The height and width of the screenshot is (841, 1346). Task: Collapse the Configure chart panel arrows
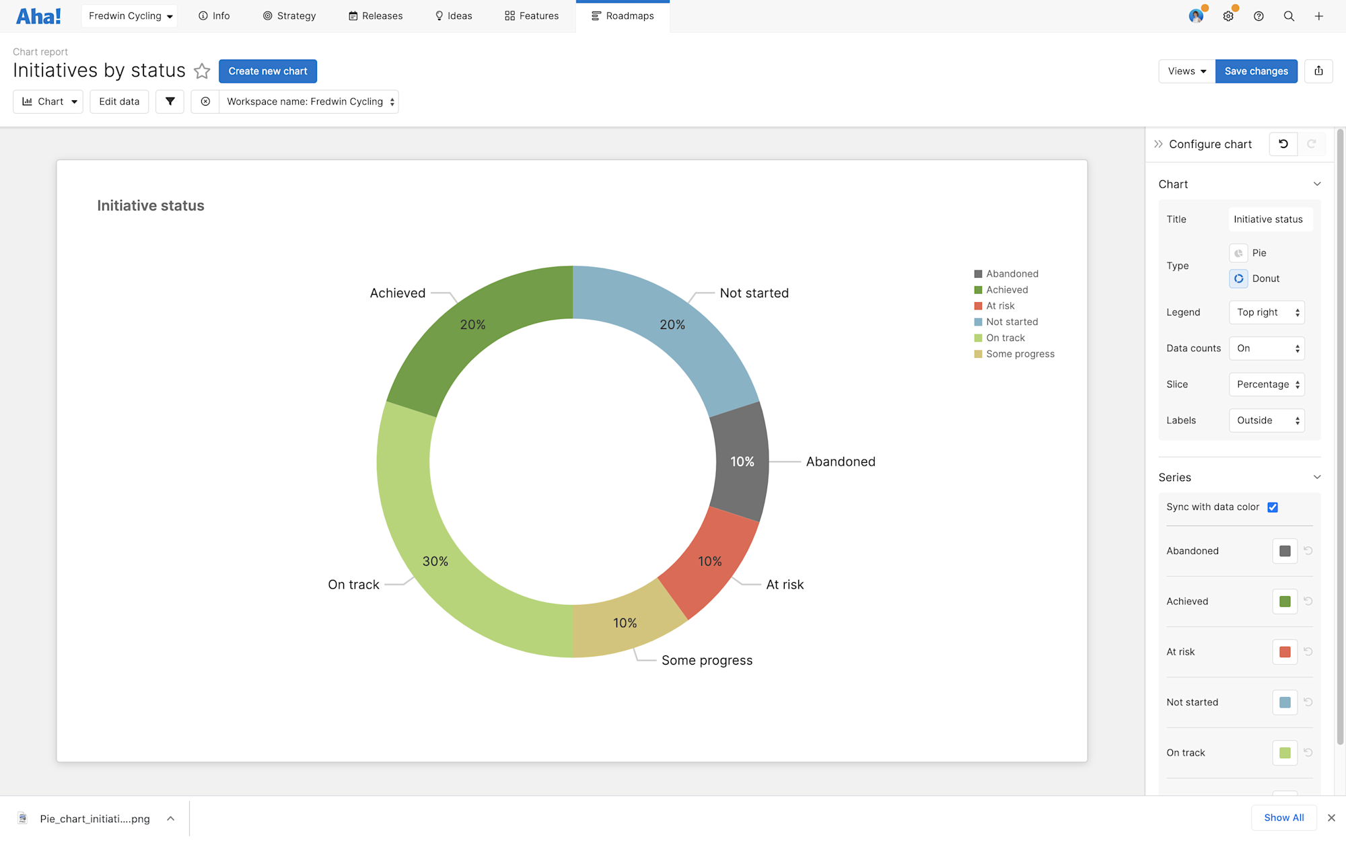pos(1158,144)
